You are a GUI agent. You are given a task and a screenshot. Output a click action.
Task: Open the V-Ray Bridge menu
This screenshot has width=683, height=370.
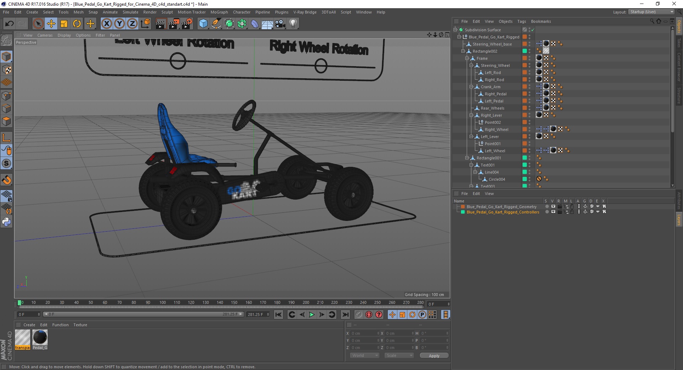(305, 12)
